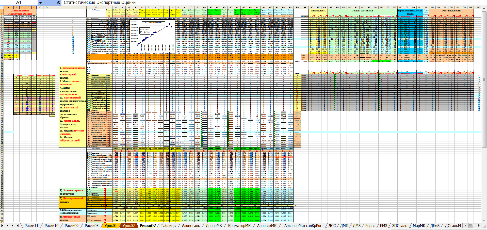The width and height of the screenshot is (487, 230).
Task: Select column J header
Action: tap(73, 7)
